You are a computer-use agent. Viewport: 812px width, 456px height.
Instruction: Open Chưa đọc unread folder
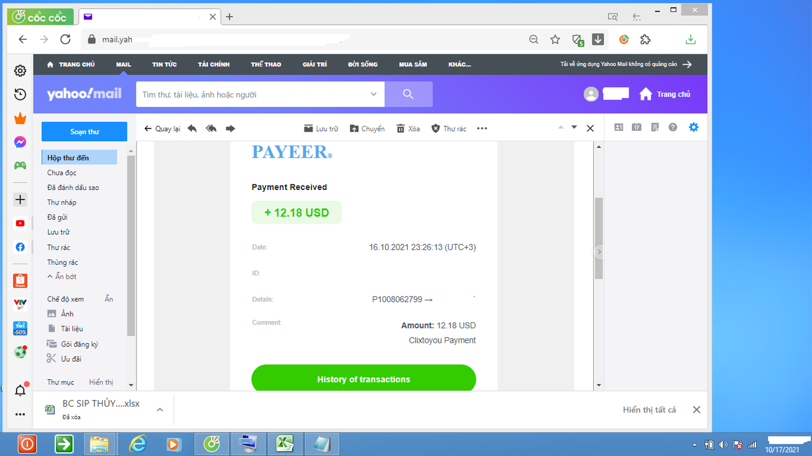coord(62,173)
